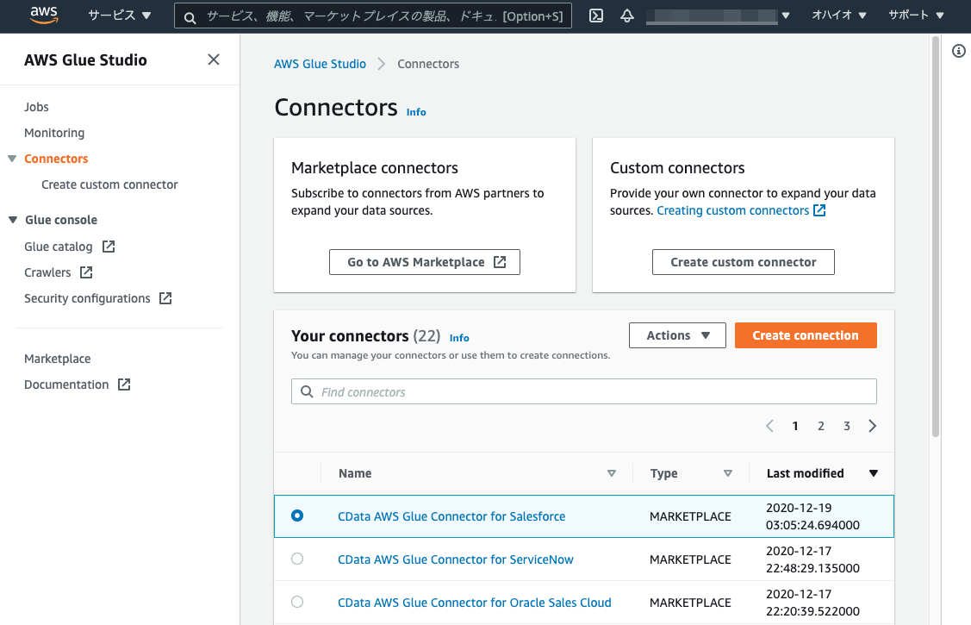
Task: Open the CloudShell terminal icon
Action: click(x=596, y=16)
